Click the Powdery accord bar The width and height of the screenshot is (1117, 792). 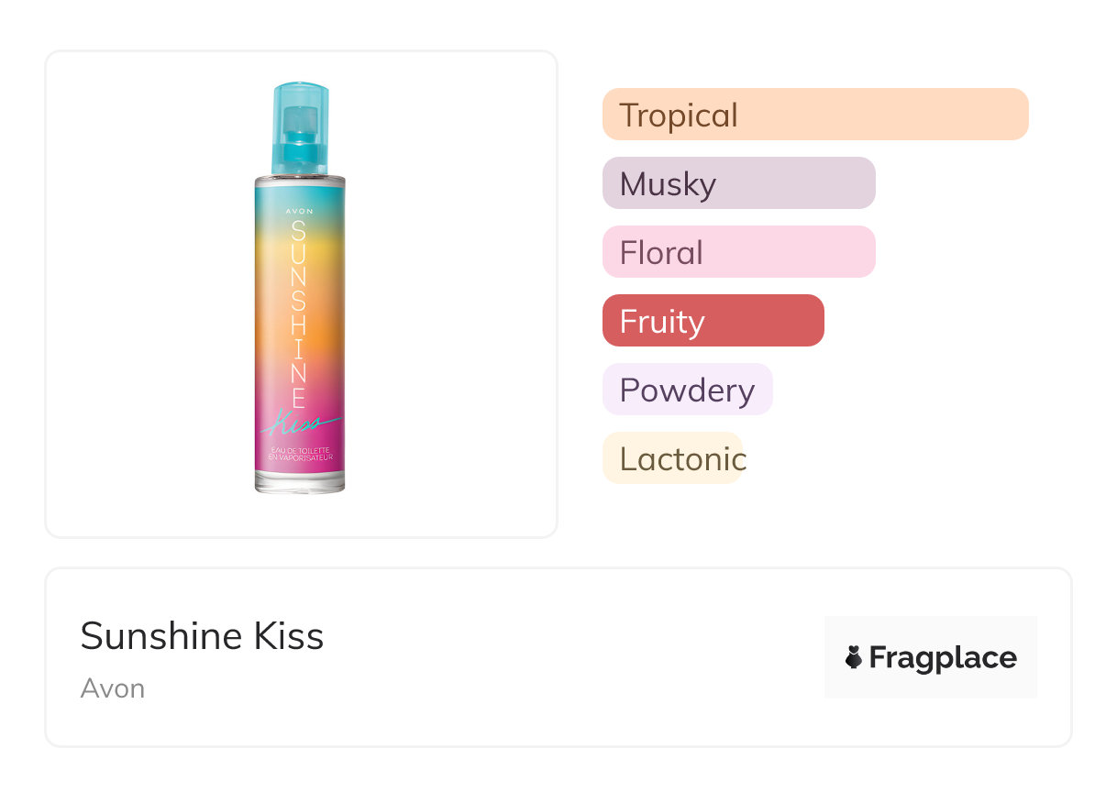coord(687,390)
